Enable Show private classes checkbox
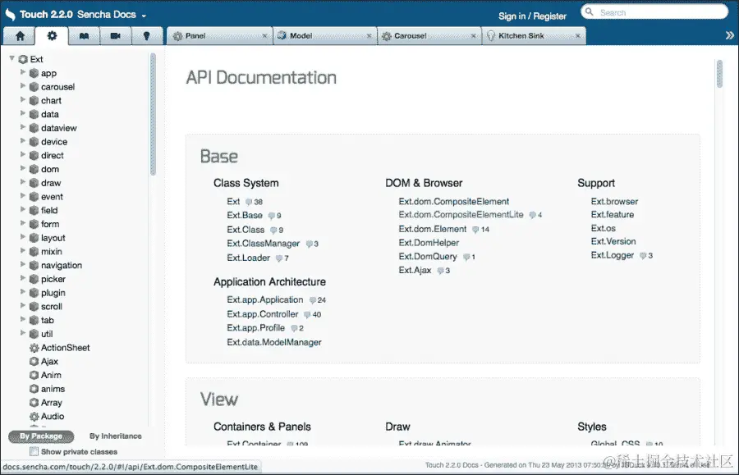 click(x=34, y=451)
